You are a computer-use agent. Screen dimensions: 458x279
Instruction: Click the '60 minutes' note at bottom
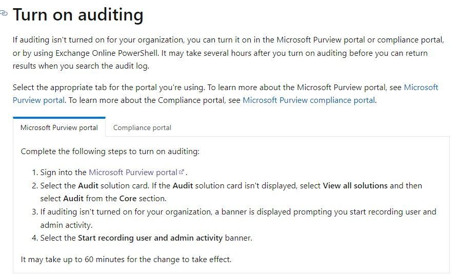click(x=126, y=259)
